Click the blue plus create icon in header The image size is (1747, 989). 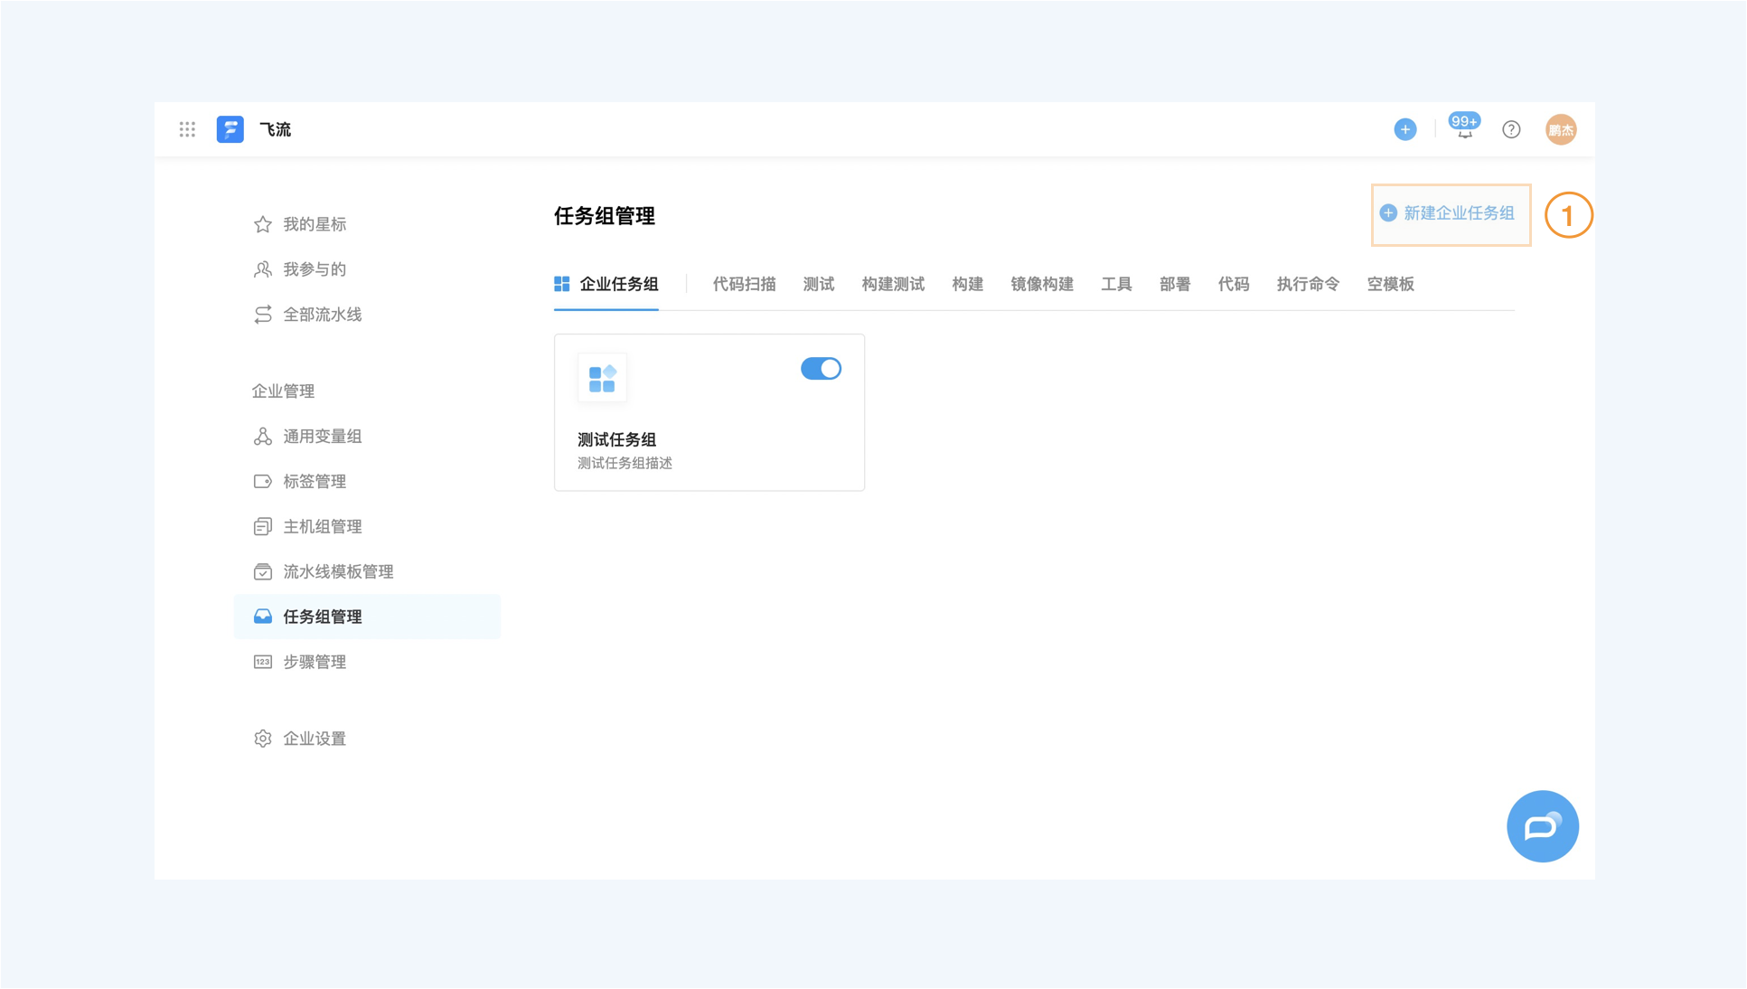pos(1404,129)
